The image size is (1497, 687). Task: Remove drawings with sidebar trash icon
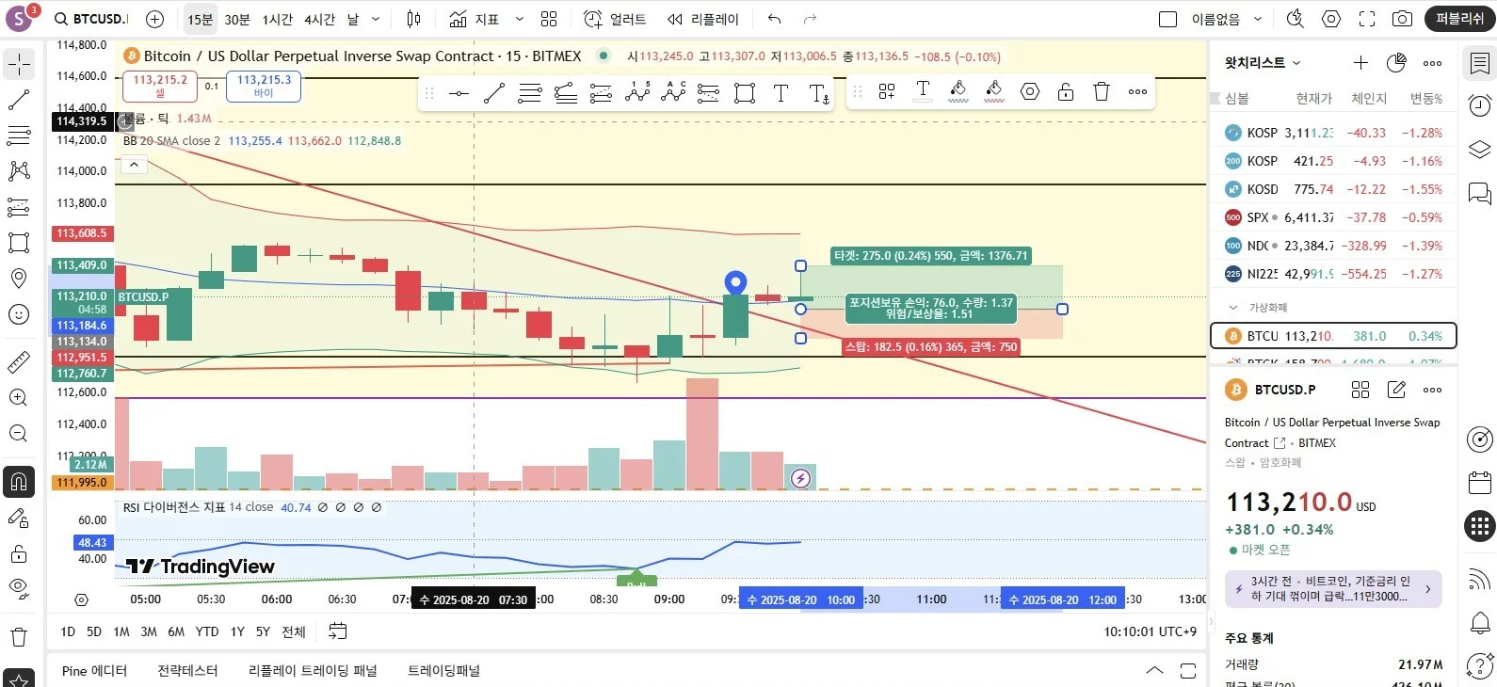(x=19, y=637)
